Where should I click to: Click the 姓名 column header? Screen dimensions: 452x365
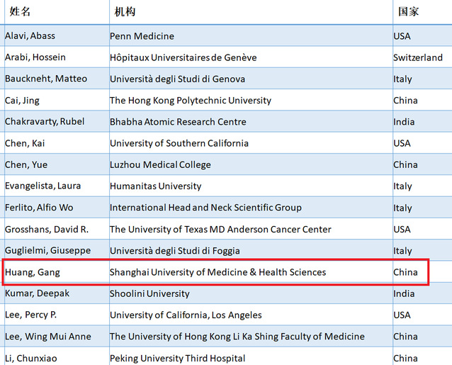coord(21,12)
